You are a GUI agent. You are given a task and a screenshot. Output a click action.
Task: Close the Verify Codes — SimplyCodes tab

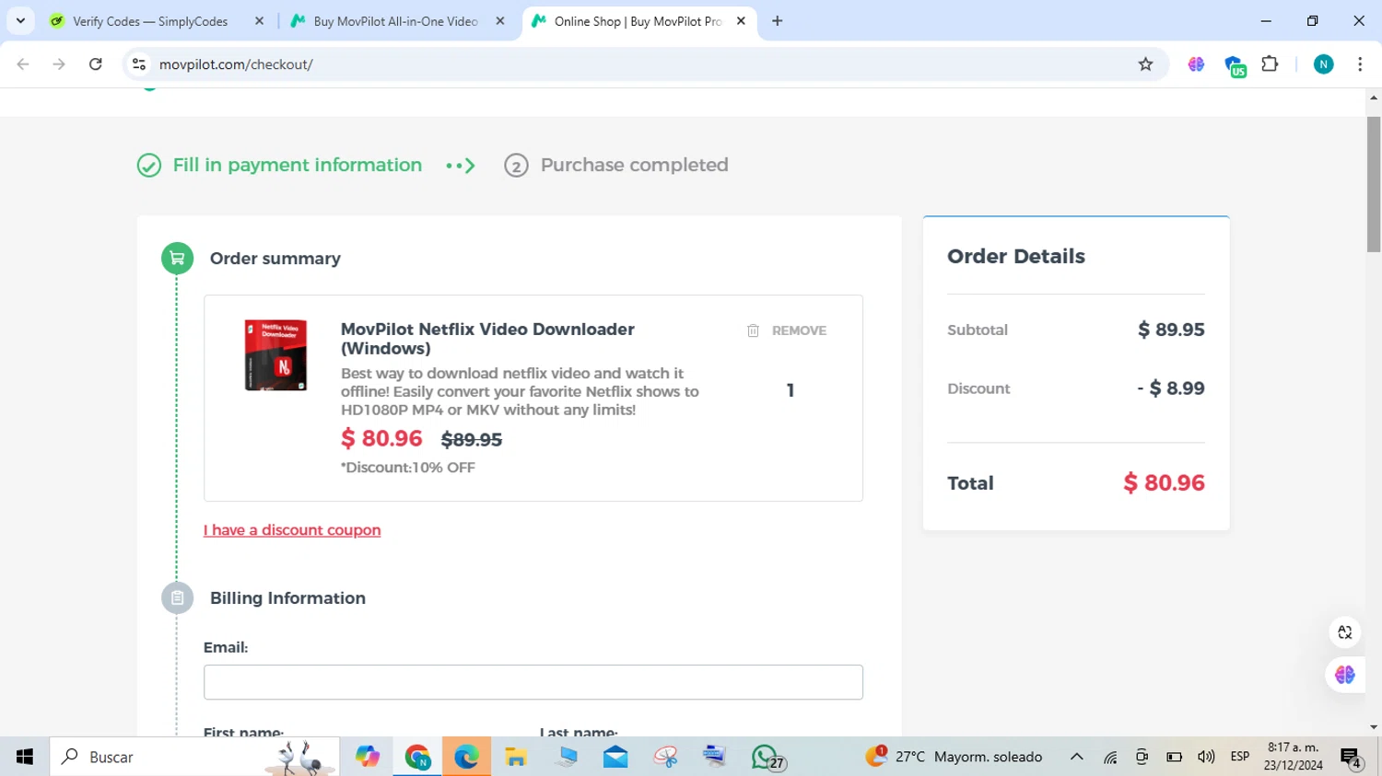(259, 21)
